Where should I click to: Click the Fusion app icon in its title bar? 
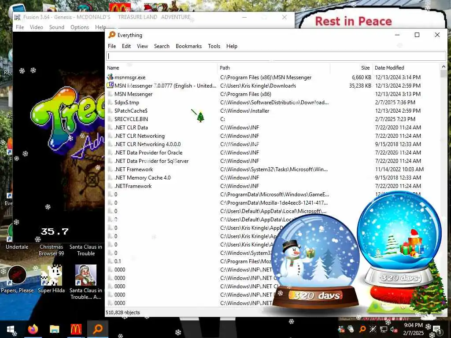pyautogui.click(x=18, y=17)
